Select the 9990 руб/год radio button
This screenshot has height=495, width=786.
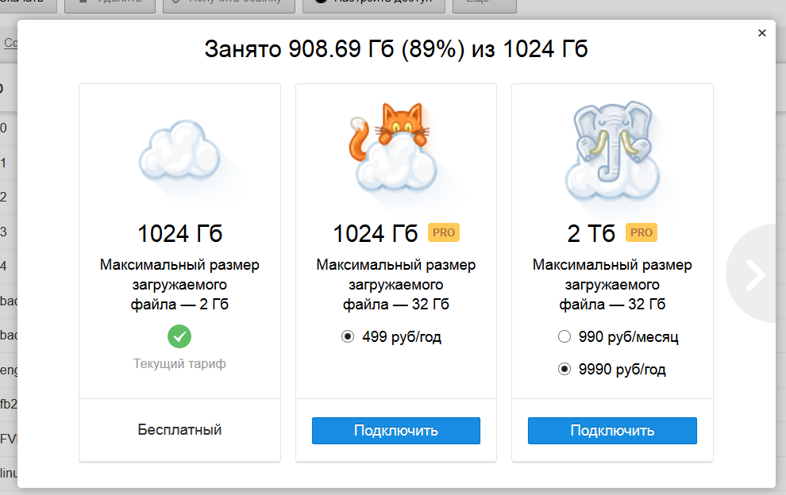(x=564, y=370)
